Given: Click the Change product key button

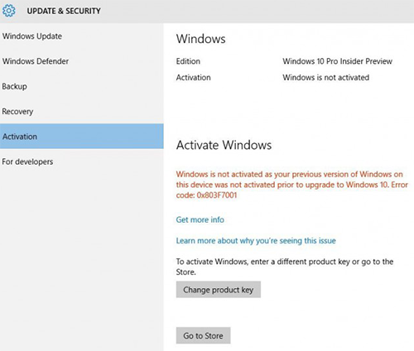Looking at the screenshot, I should [x=219, y=290].
